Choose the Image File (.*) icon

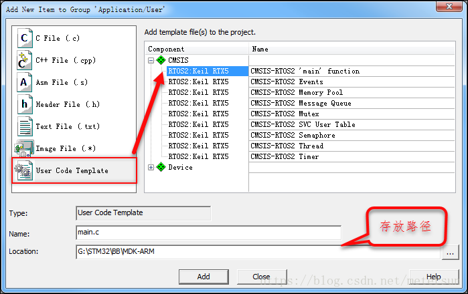24,148
